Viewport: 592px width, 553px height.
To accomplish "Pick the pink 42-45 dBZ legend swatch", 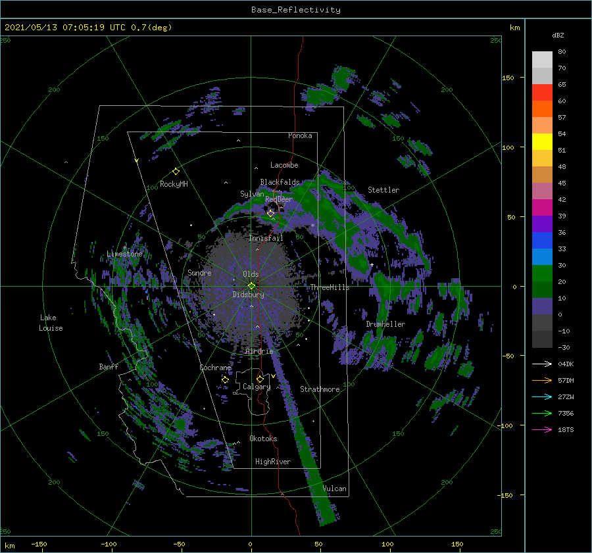I will (x=542, y=191).
